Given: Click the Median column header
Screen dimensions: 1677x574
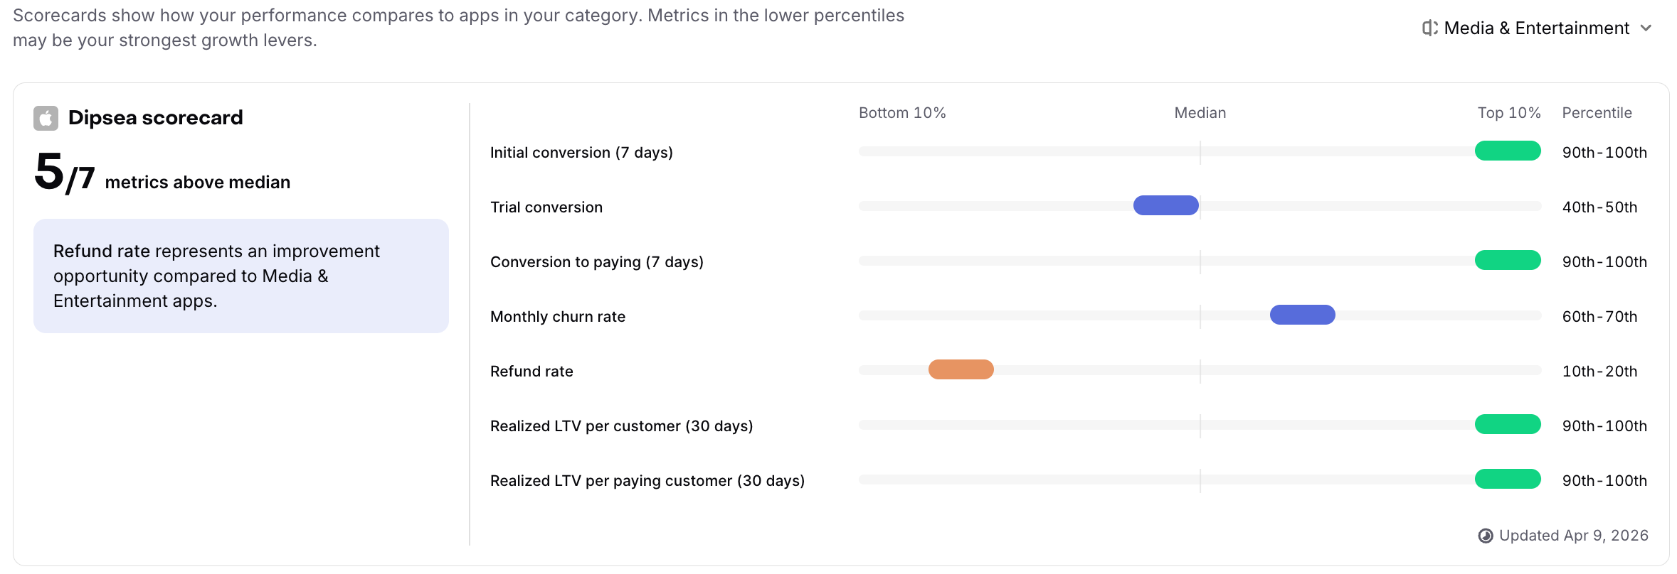Looking at the screenshot, I should tap(1200, 112).
